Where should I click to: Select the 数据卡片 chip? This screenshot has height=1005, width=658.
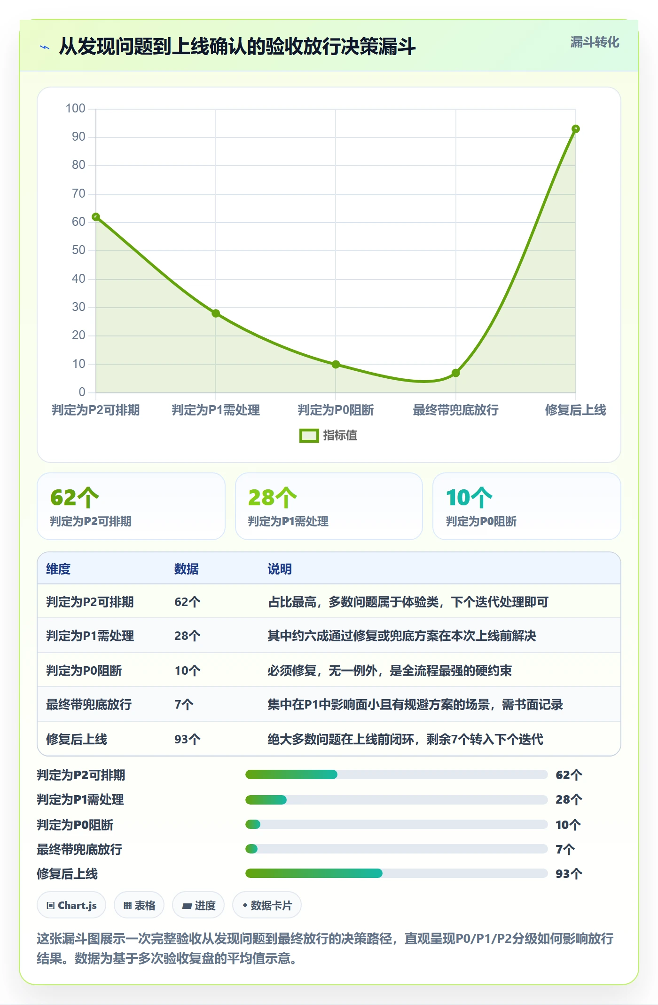[x=267, y=905]
